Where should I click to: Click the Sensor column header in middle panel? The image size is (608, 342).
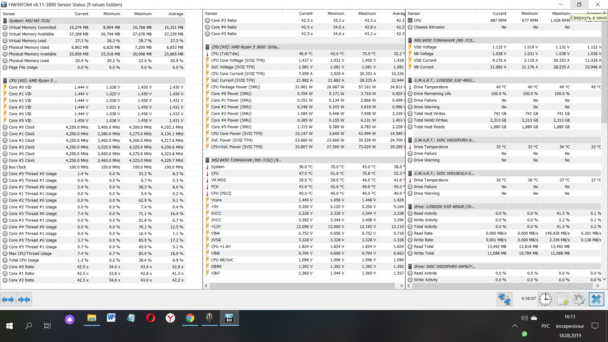211,13
